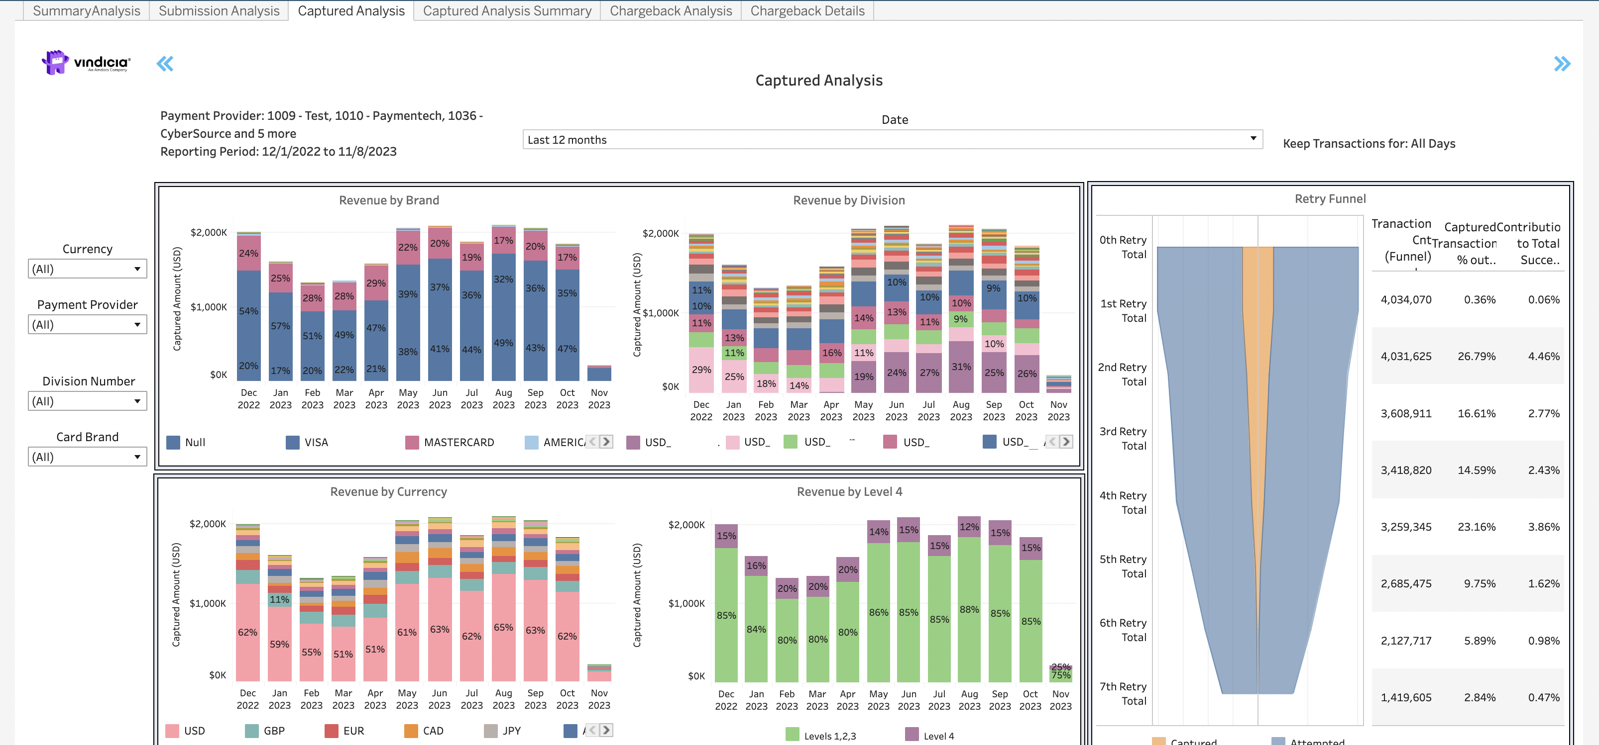Click the 'Keep Transactions for: All Days' text
This screenshot has height=745, width=1599.
tap(1369, 143)
